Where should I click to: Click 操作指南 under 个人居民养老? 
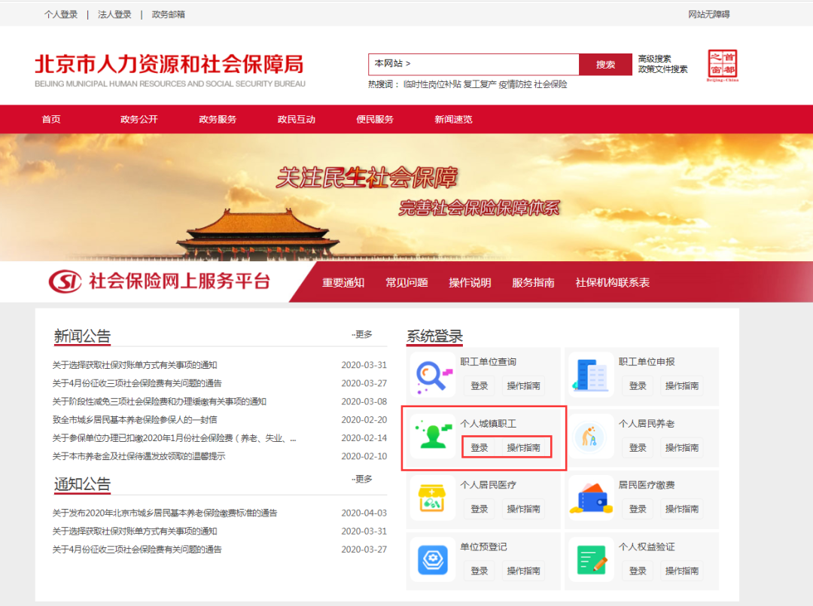click(x=682, y=447)
